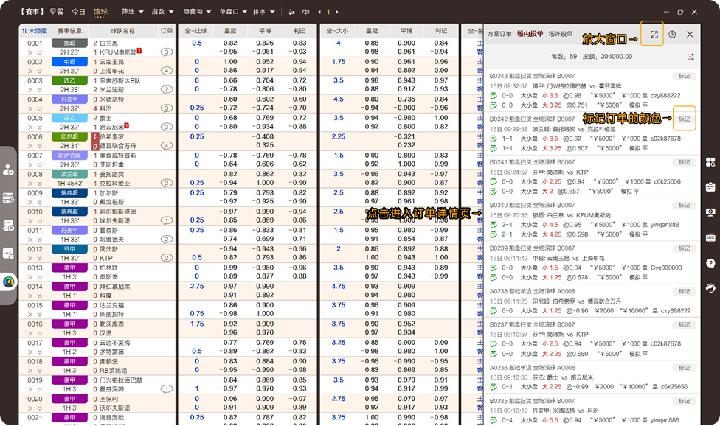Viewport: 720px width, 426px height.
Task: Open the 单盘口 dropdown
Action: 233,12
